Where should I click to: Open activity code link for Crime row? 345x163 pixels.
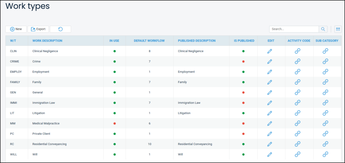point(297,62)
